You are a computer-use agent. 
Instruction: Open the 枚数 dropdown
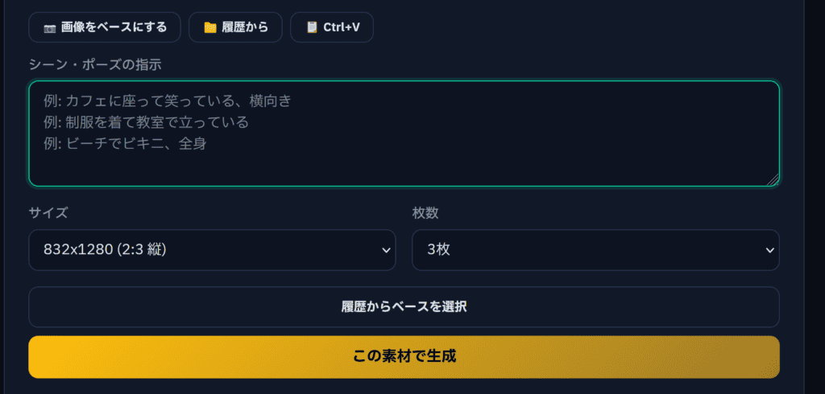595,250
